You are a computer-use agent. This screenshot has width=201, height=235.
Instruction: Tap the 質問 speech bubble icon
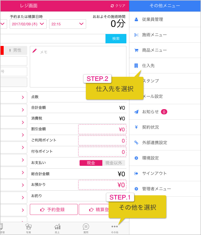[x=86, y=227]
